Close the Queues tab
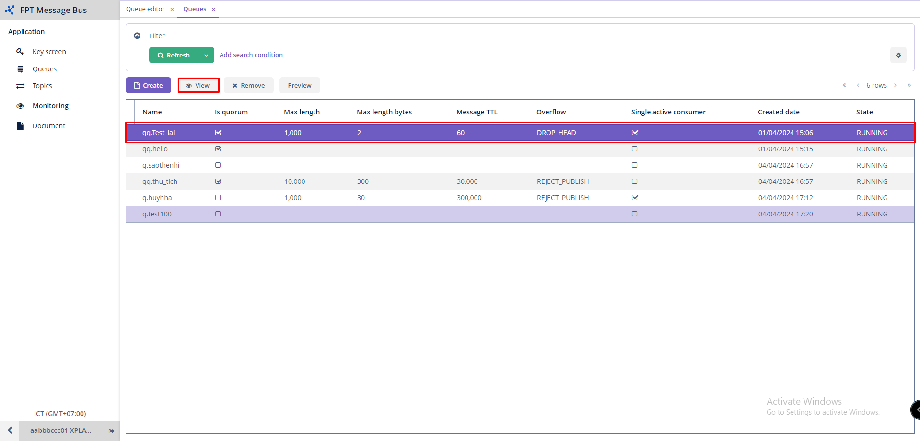 pyautogui.click(x=214, y=10)
